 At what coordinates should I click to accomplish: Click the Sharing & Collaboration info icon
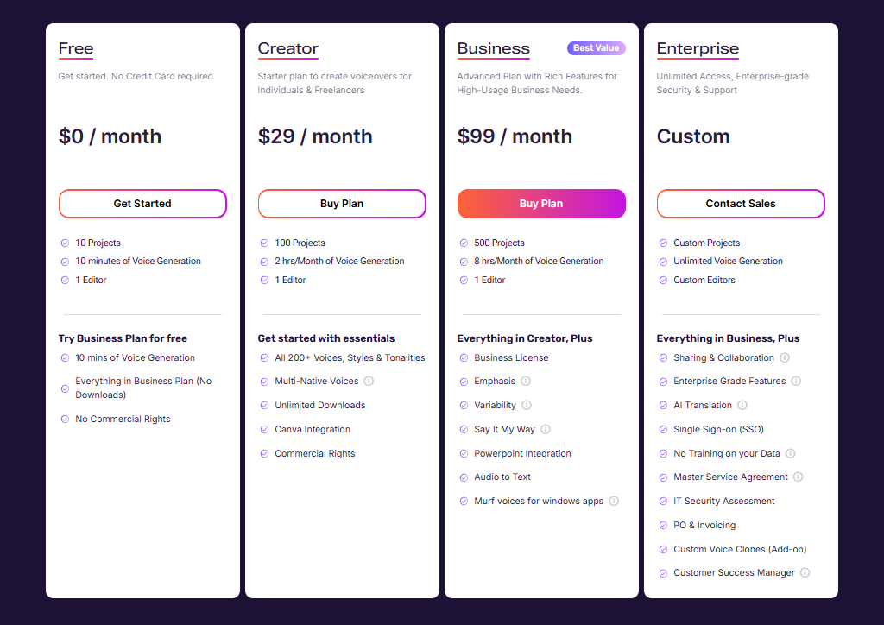pos(785,357)
